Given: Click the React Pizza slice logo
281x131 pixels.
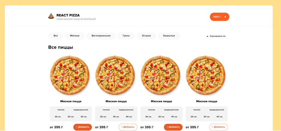Looking at the screenshot, I should click(51, 16).
